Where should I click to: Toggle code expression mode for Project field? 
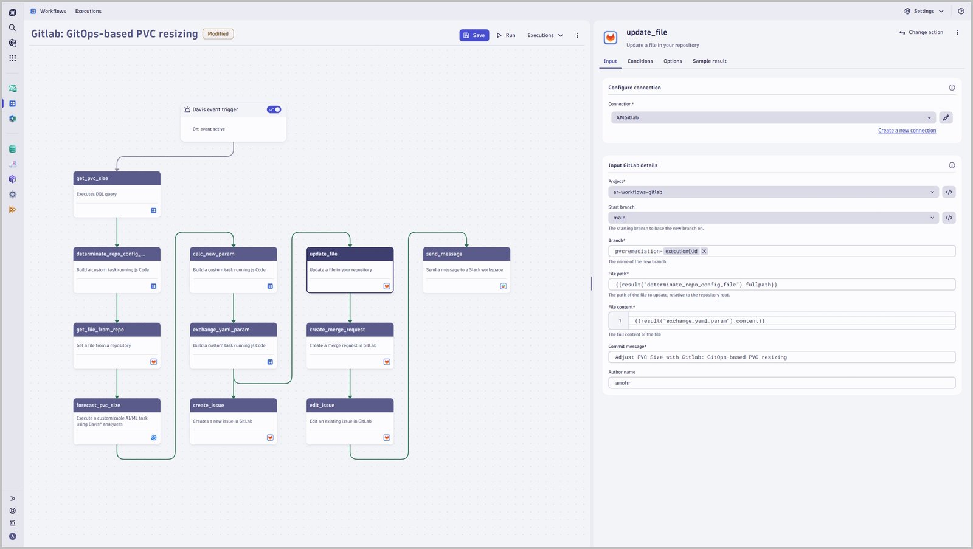tap(949, 192)
